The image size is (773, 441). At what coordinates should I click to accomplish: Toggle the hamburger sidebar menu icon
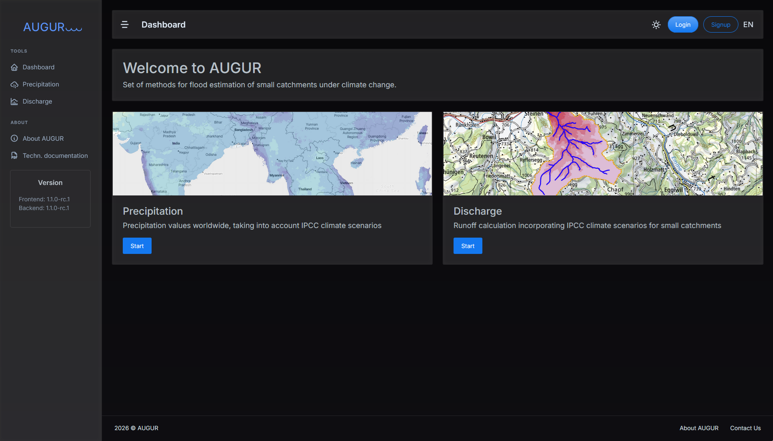pos(124,25)
